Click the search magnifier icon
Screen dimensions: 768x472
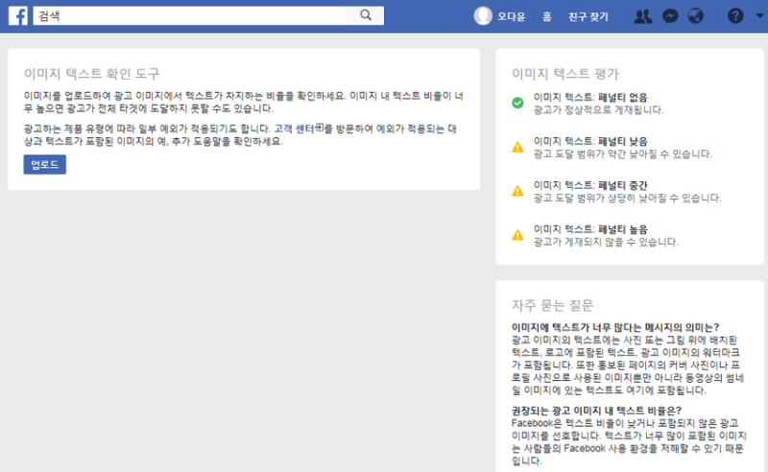(x=366, y=15)
